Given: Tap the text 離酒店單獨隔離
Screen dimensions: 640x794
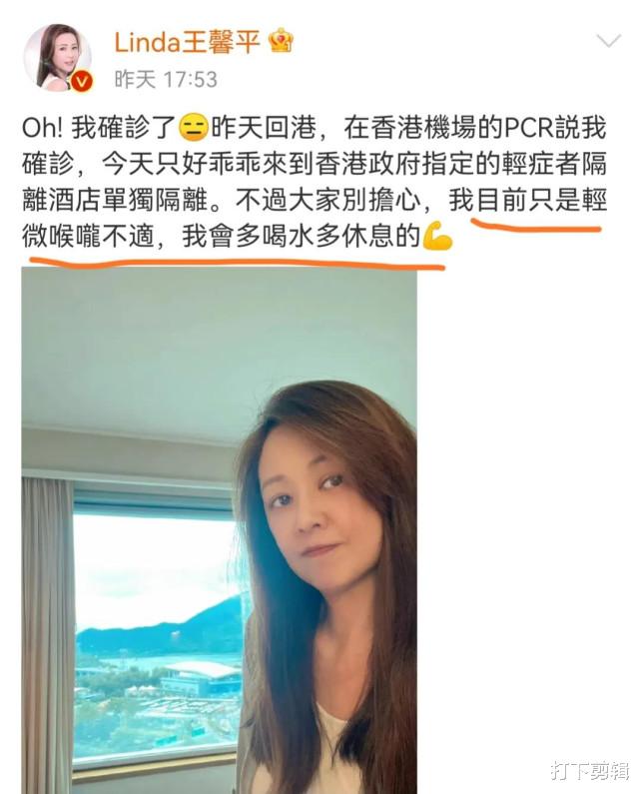Looking at the screenshot, I should 115,201.
